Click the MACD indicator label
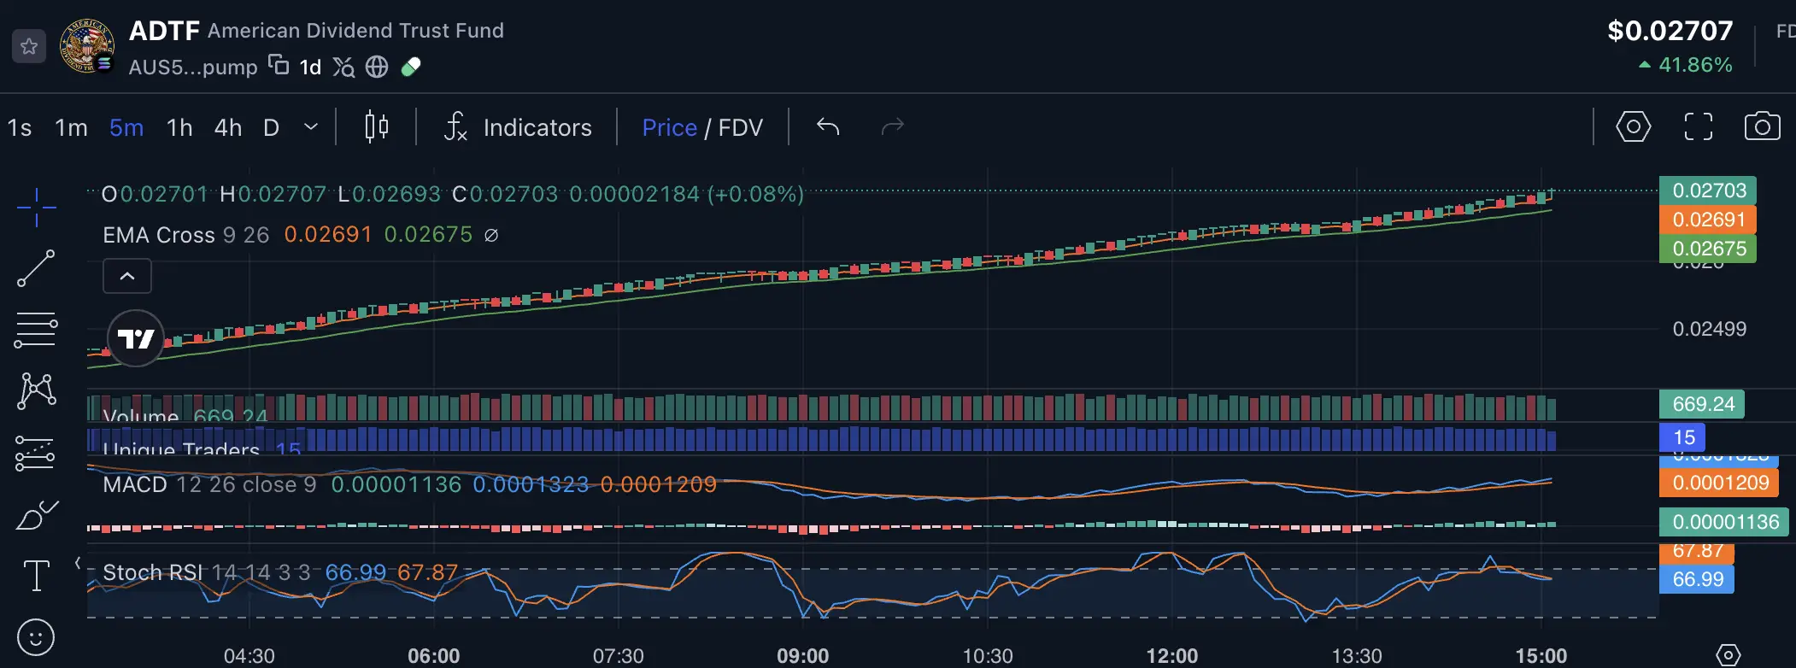The height and width of the screenshot is (668, 1796). tap(135, 484)
